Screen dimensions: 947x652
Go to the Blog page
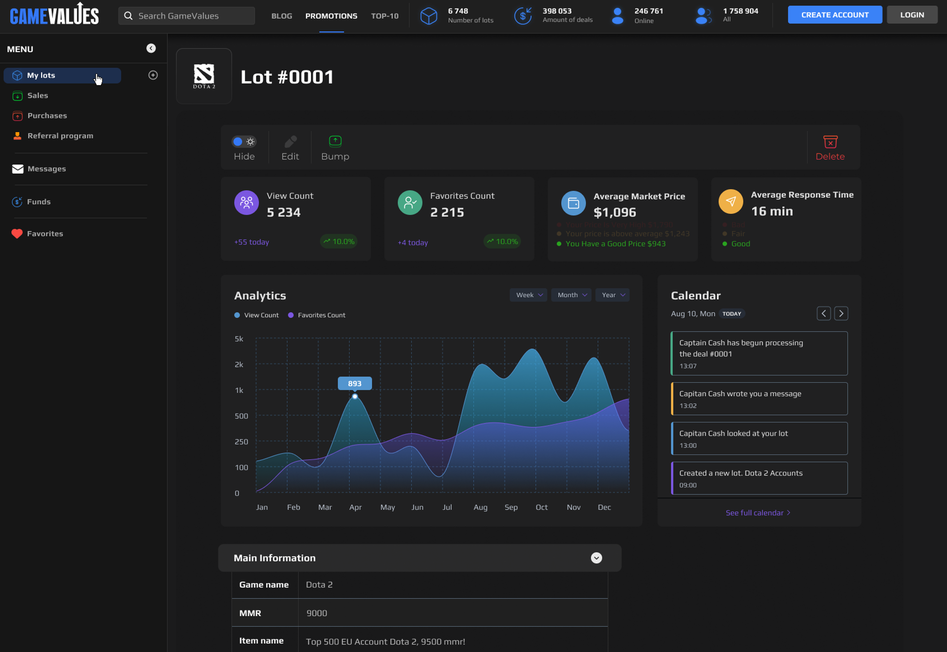[281, 16]
